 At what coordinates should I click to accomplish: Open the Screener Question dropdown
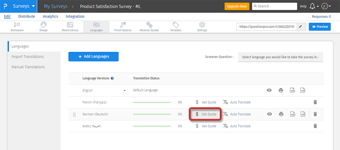pyautogui.click(x=280, y=57)
